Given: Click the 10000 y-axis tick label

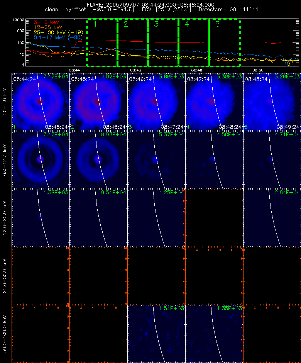Looking at the screenshot, I should click(x=19, y=20).
